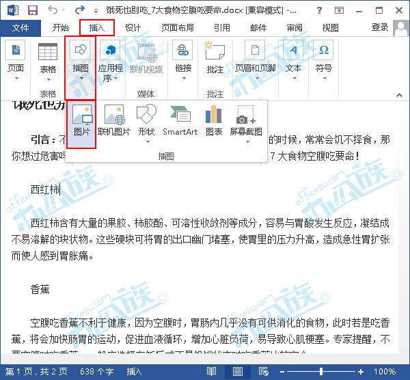Viewport: 410px width, 380px height.
Task: Zoom out with the minus button
Action: pos(282,372)
